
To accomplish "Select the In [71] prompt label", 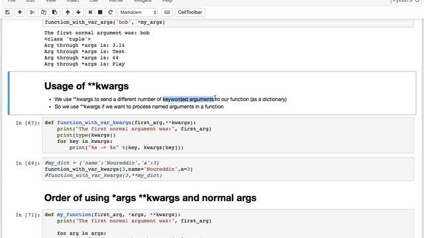I will [x=28, y=215].
